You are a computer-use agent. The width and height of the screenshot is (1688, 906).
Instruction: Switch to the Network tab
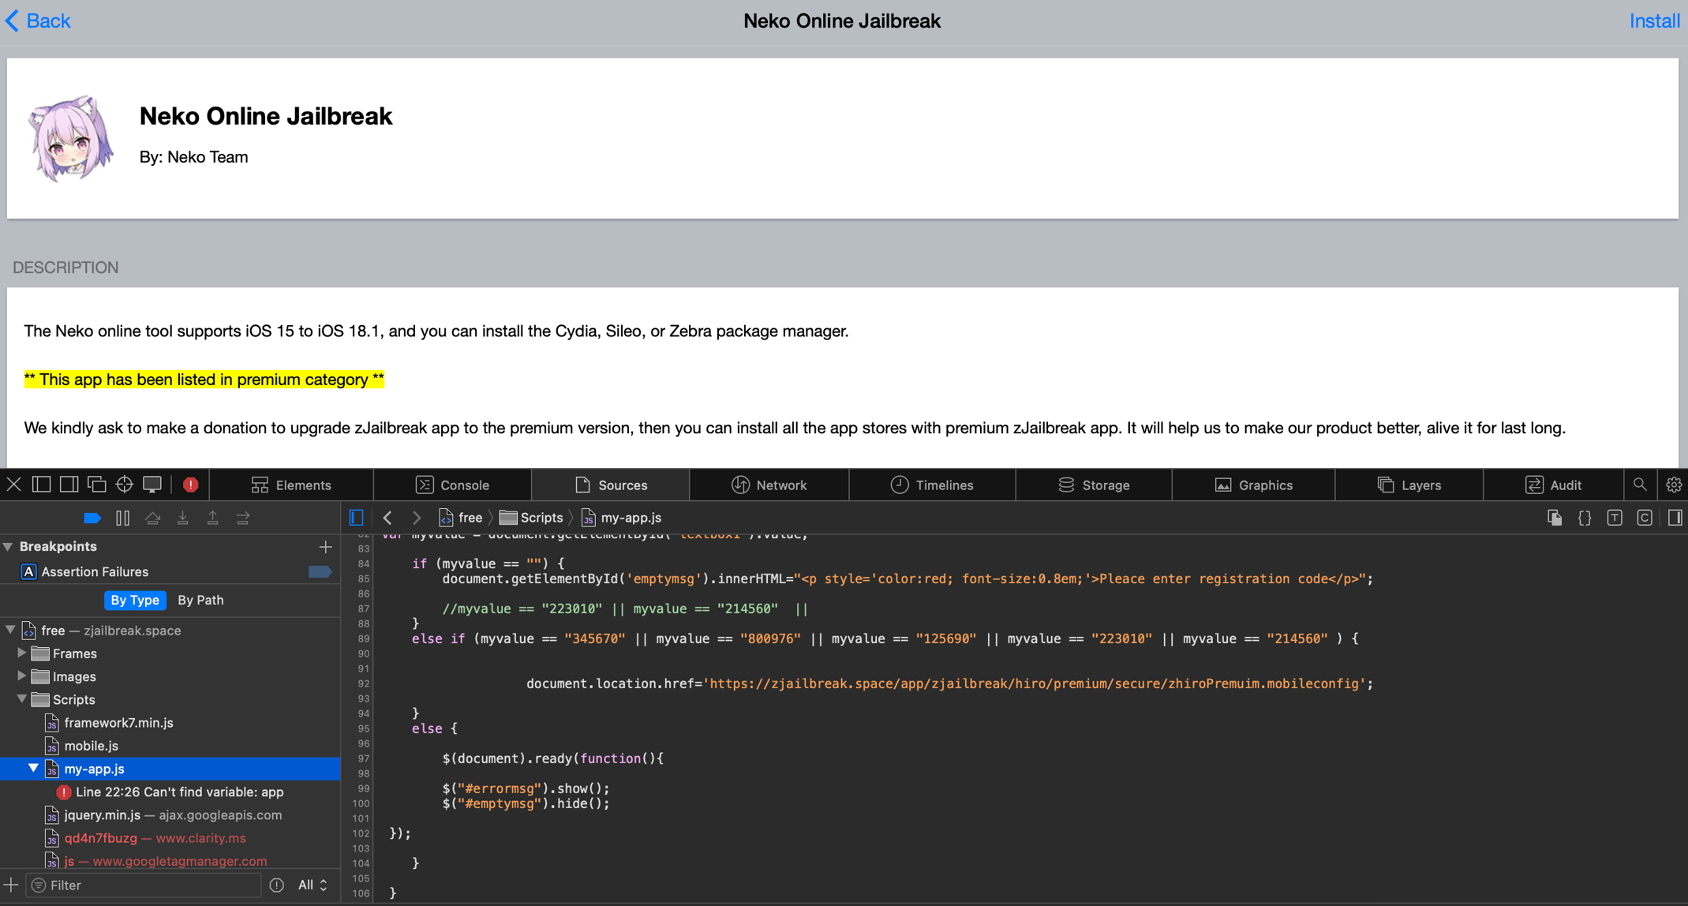pos(769,485)
